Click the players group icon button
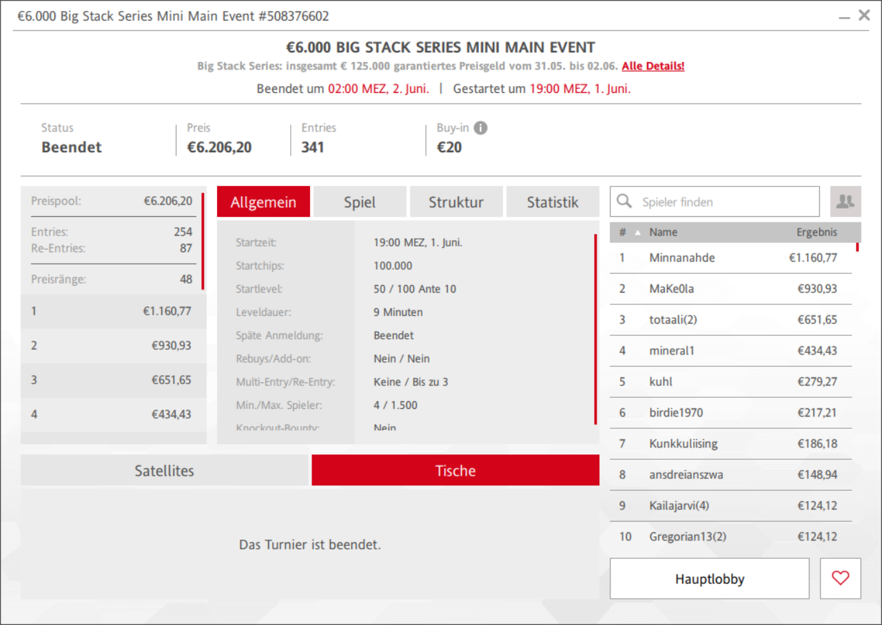Screen dimensions: 882x625 click(x=845, y=202)
